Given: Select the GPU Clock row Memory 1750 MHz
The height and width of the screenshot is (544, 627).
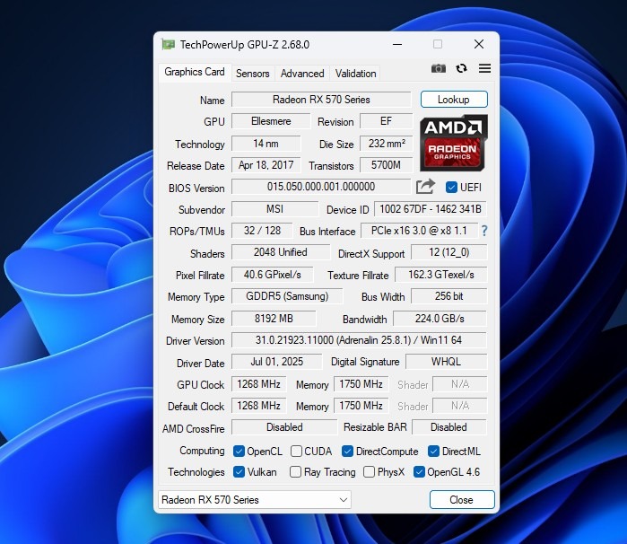Looking at the screenshot, I should click(x=361, y=384).
